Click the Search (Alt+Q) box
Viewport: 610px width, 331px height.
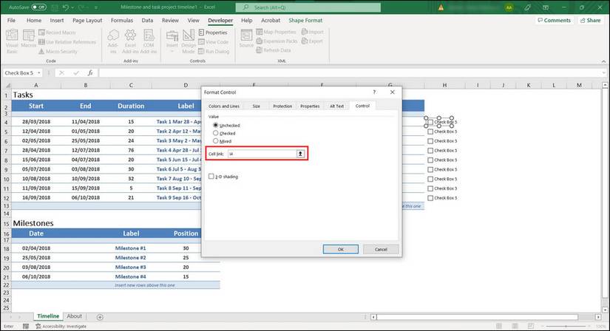click(x=308, y=7)
